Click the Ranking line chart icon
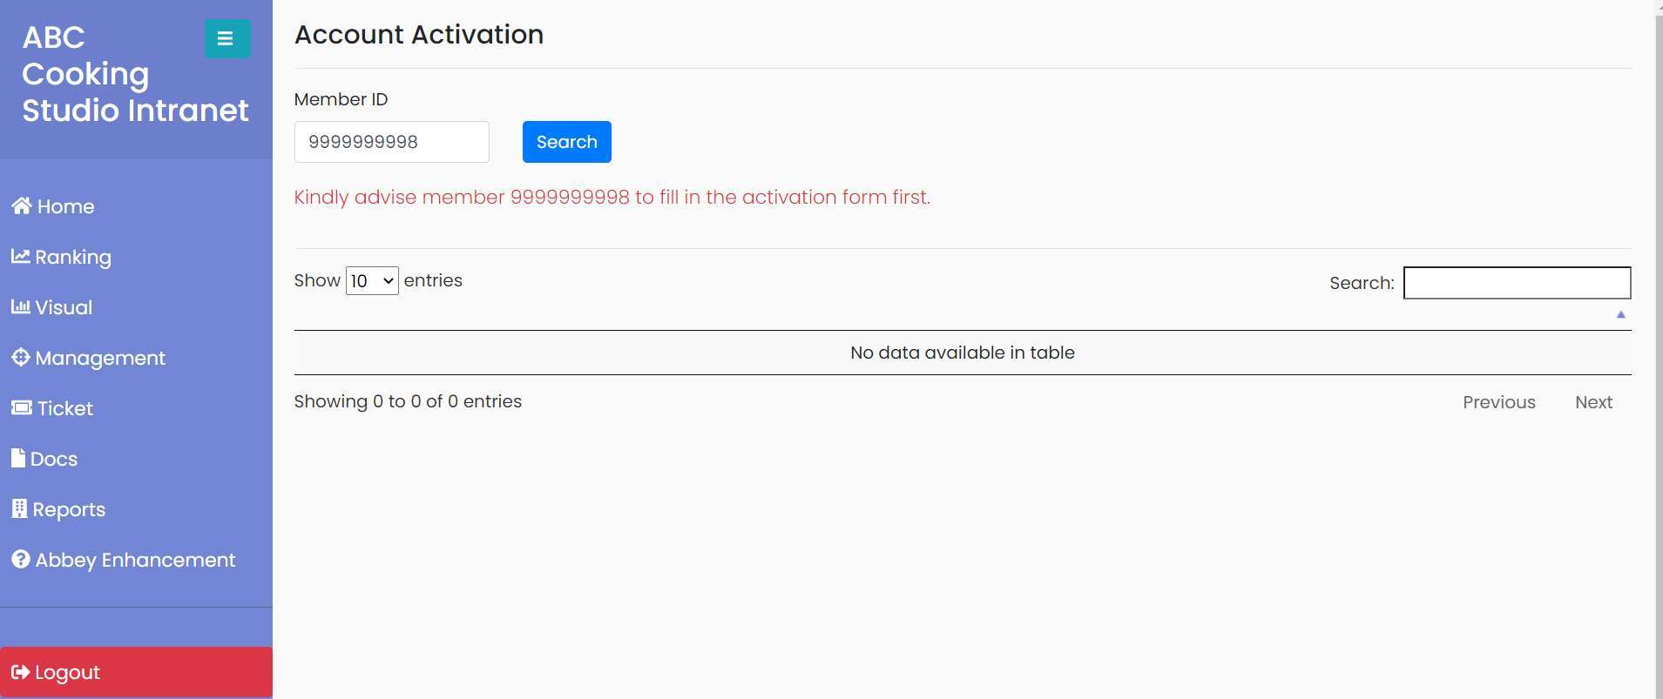The image size is (1663, 699). [x=21, y=257]
